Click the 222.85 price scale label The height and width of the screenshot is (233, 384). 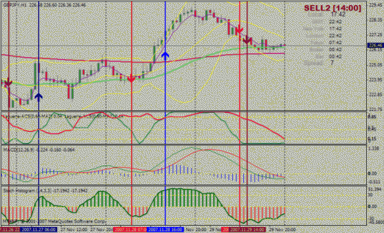(376, 94)
